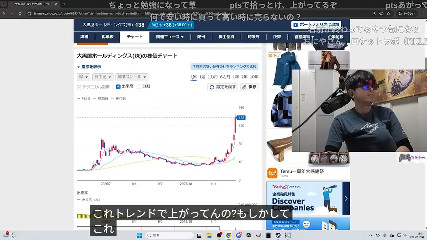Select the 1日 chart range

pos(193,77)
